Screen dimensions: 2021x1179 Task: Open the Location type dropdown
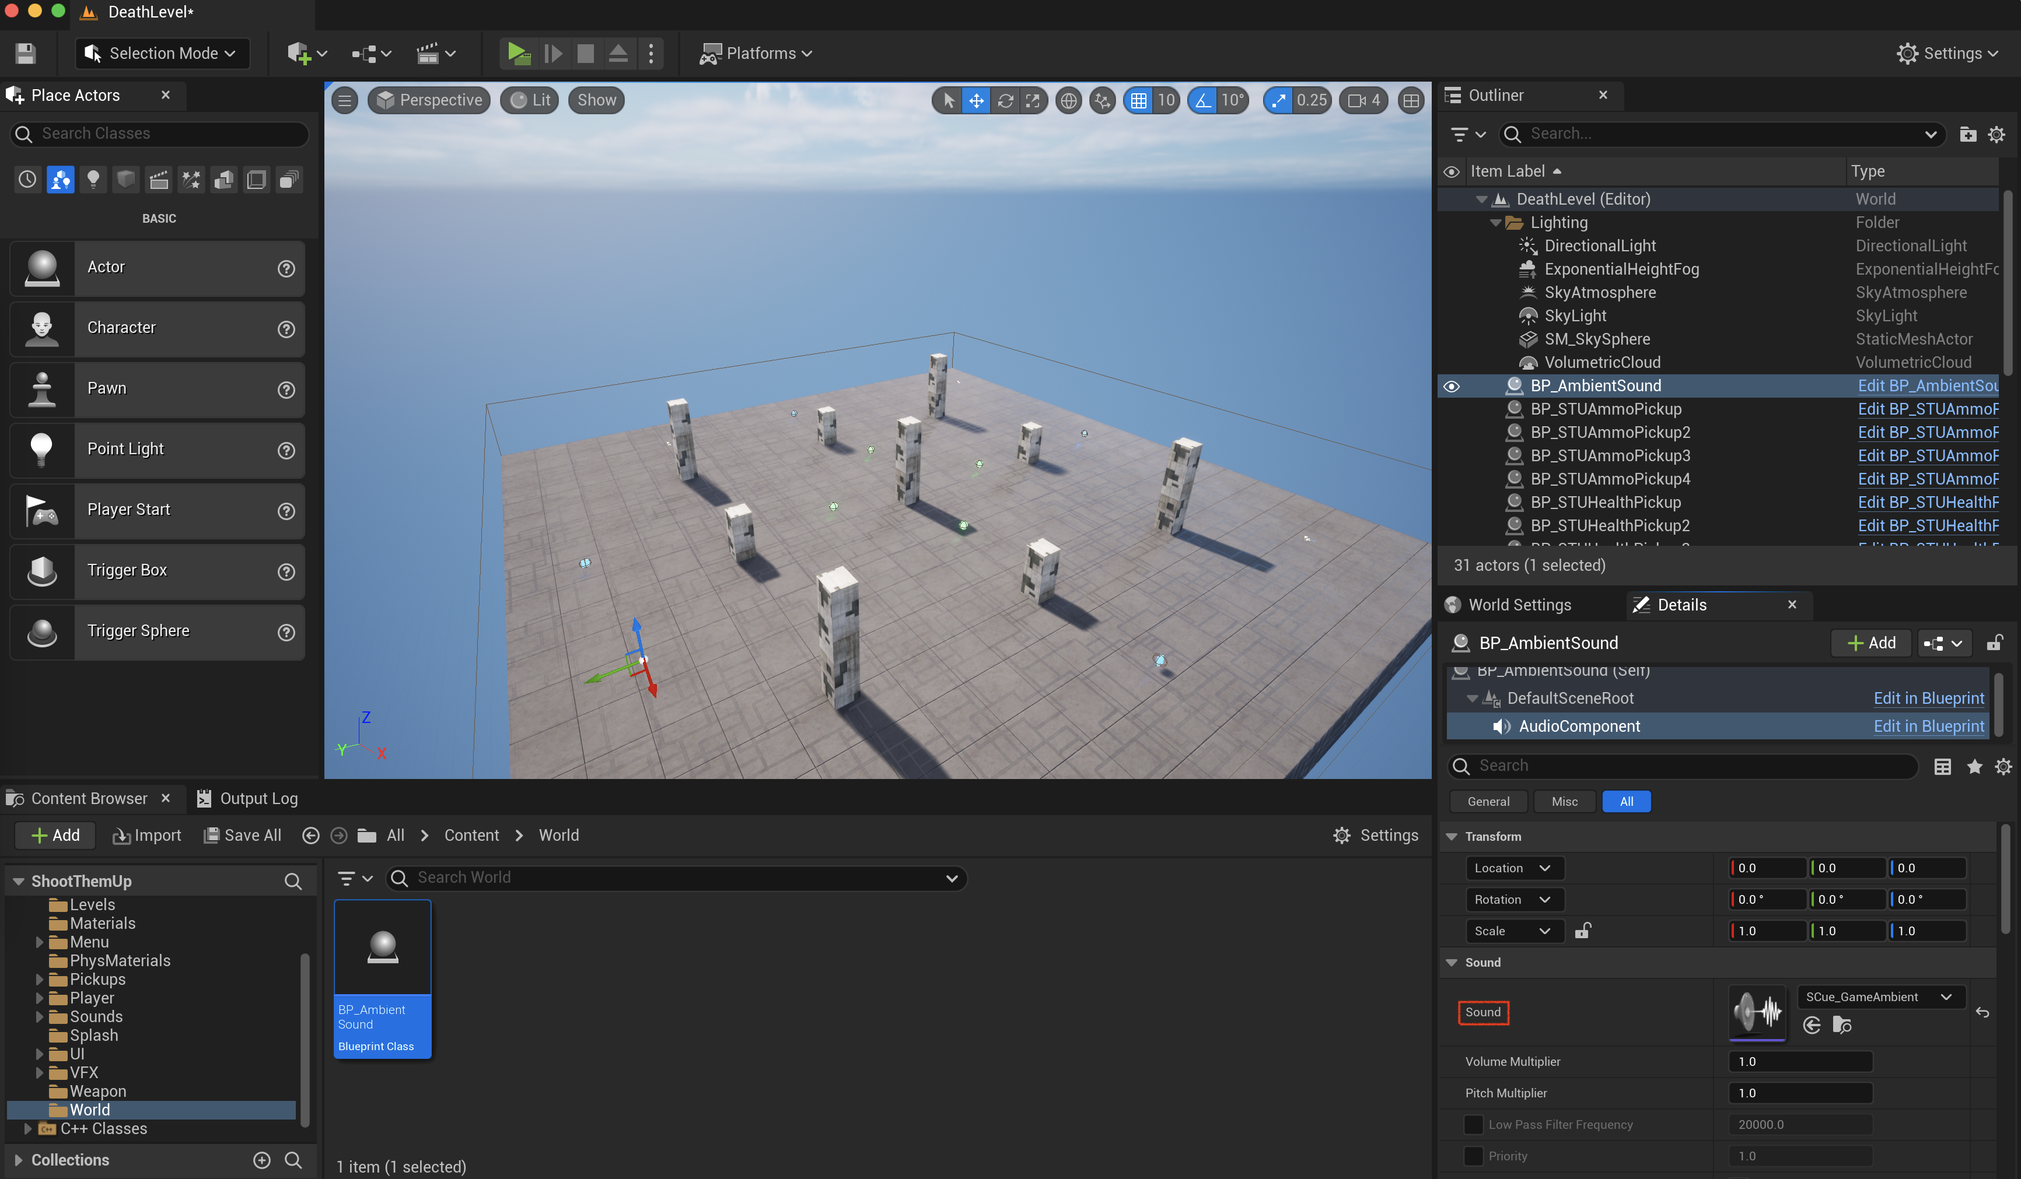(x=1514, y=868)
